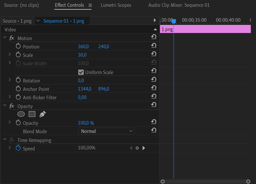Click the 00:00:35:00 mark on time ruler
This screenshot has height=184, width=256.
click(194, 20)
